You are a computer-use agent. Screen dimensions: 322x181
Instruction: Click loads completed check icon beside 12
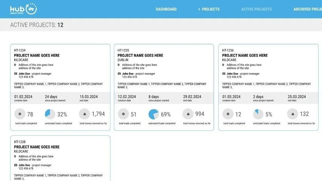[228, 114]
